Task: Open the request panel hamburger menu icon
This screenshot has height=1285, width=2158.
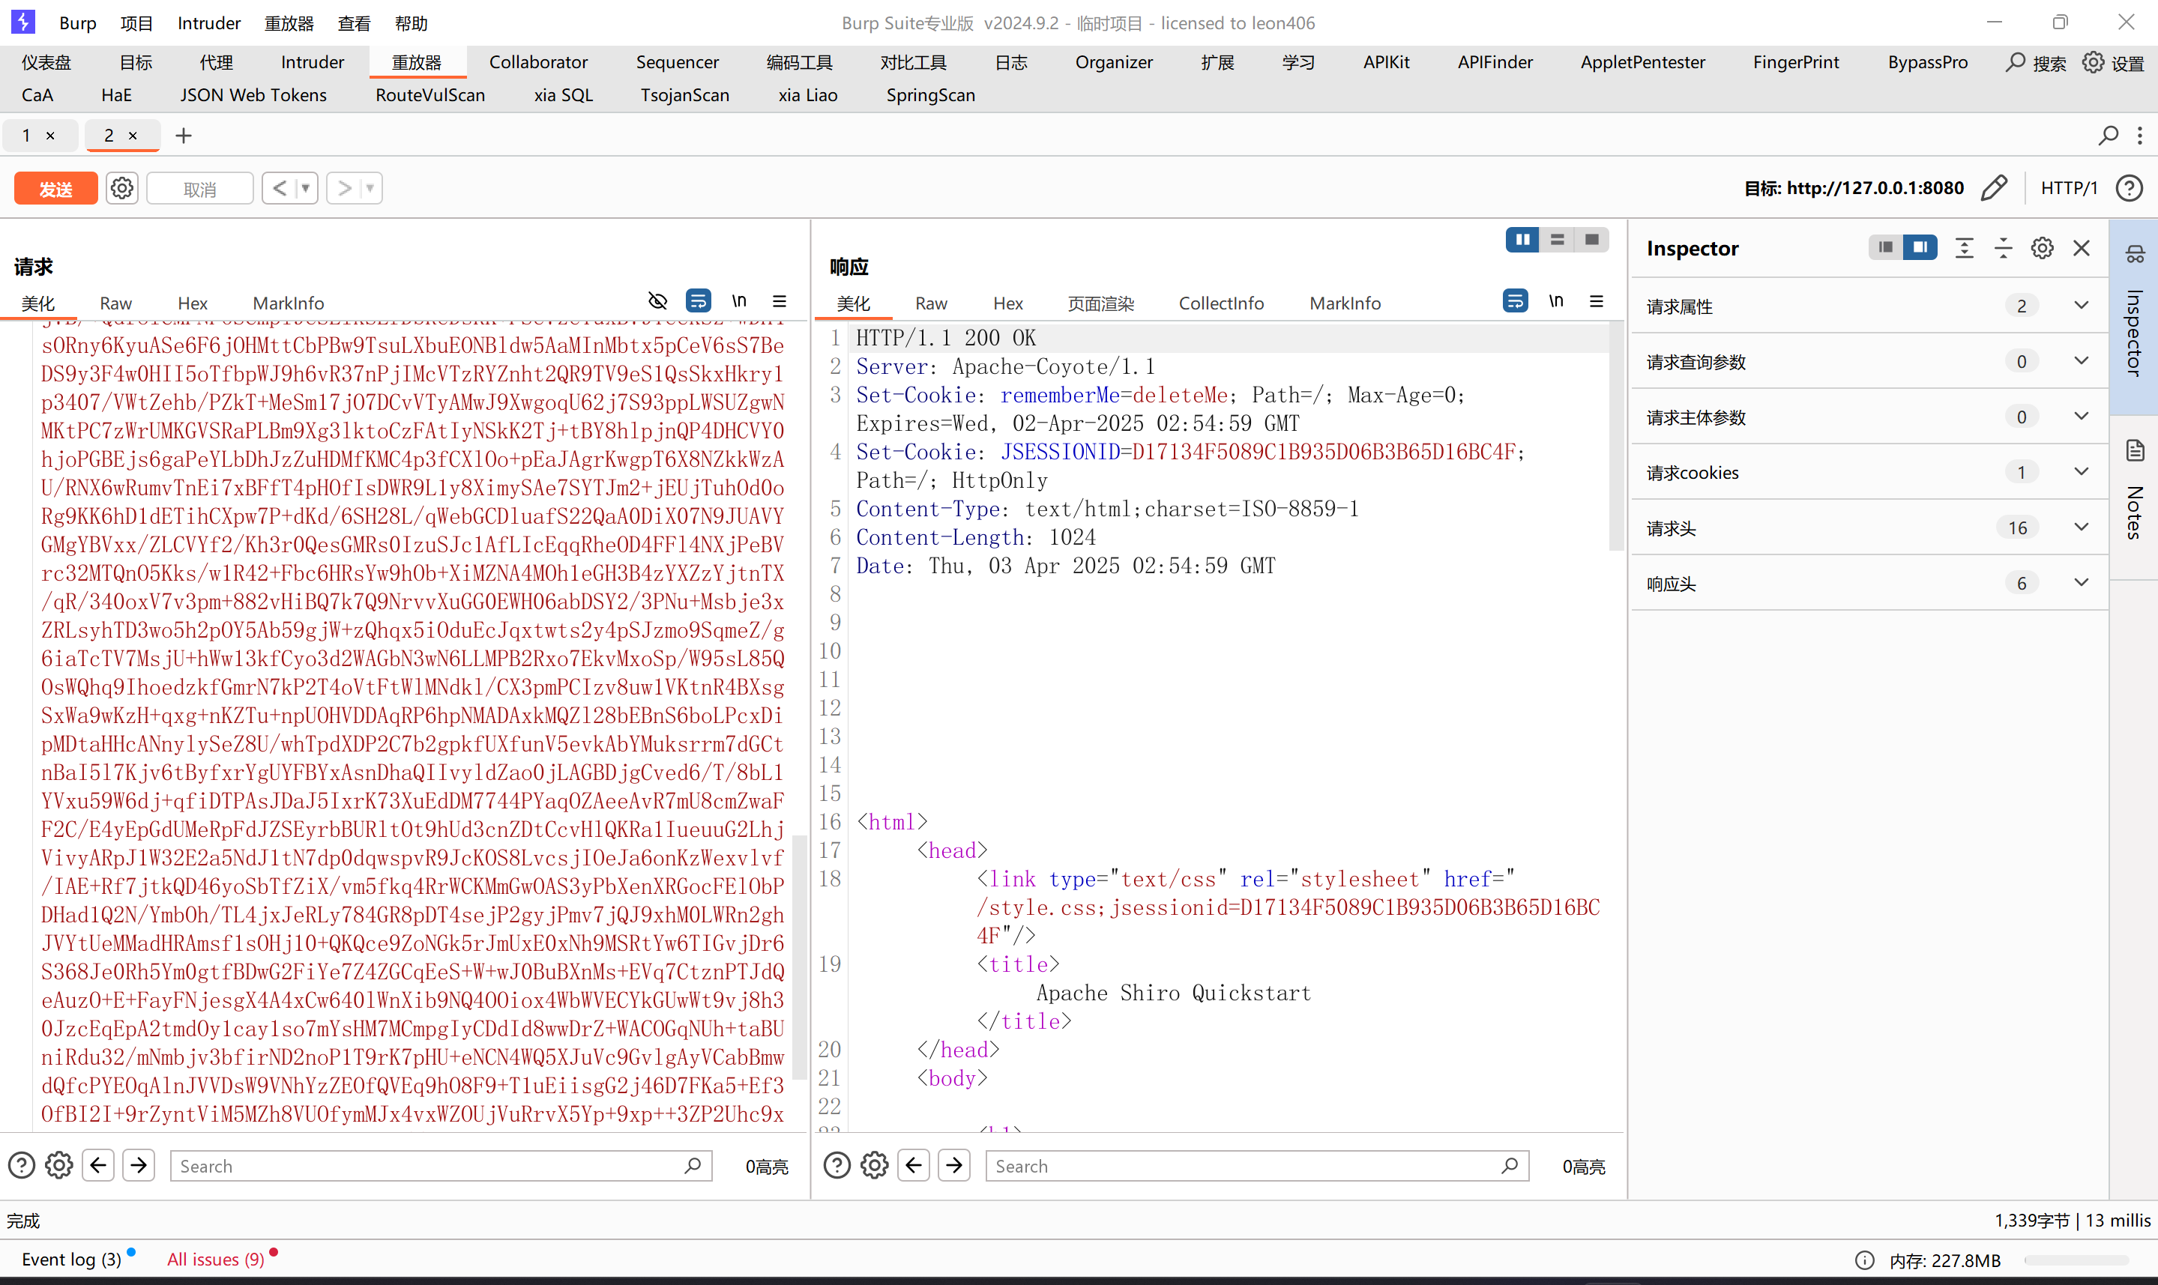Action: (x=780, y=301)
